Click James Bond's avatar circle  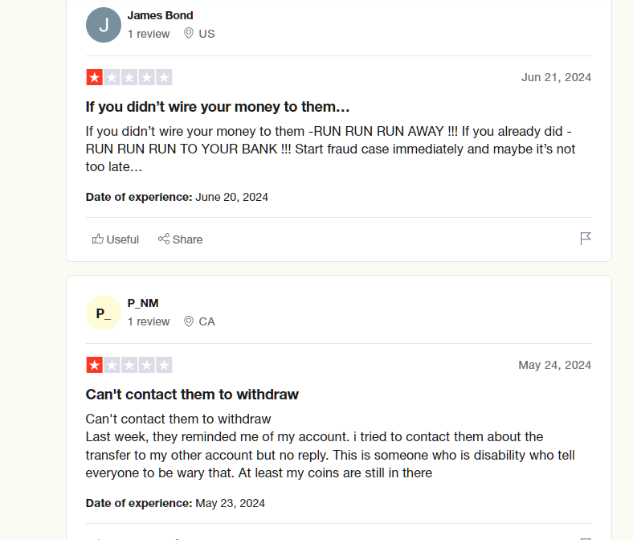pyautogui.click(x=104, y=25)
